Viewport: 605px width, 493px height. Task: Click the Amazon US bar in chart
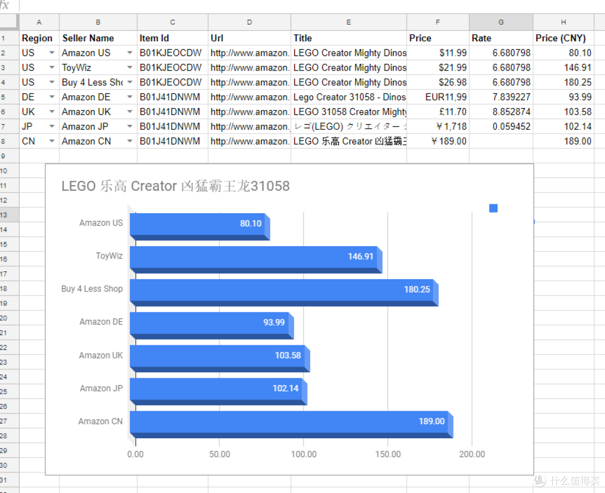click(199, 226)
